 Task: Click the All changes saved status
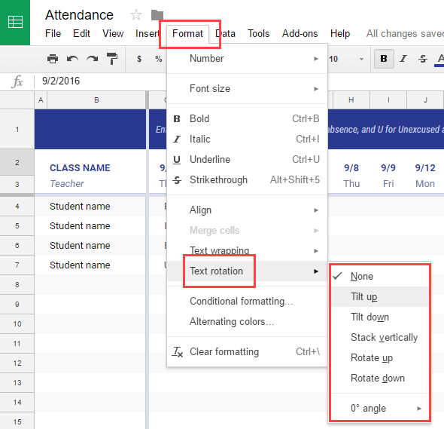405,33
